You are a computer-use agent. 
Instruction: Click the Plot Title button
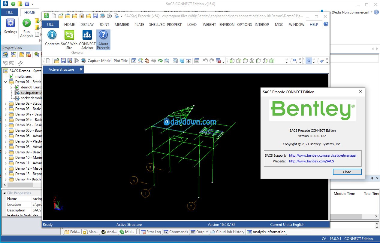point(121,61)
